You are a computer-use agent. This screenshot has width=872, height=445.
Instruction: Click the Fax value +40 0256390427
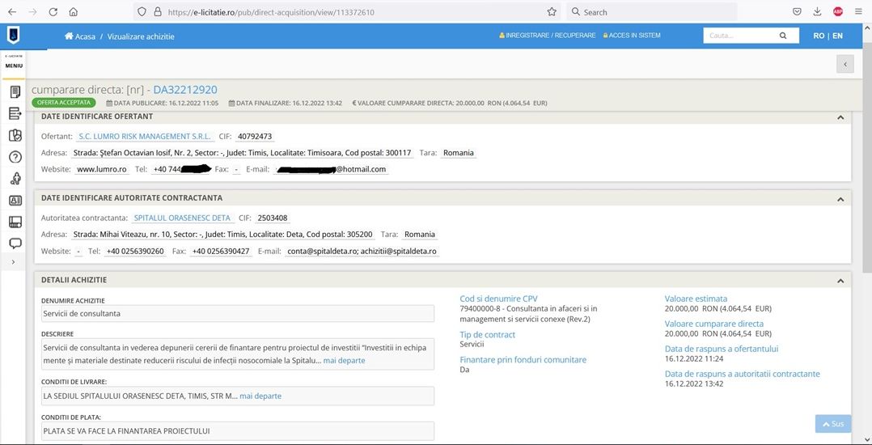coord(221,252)
